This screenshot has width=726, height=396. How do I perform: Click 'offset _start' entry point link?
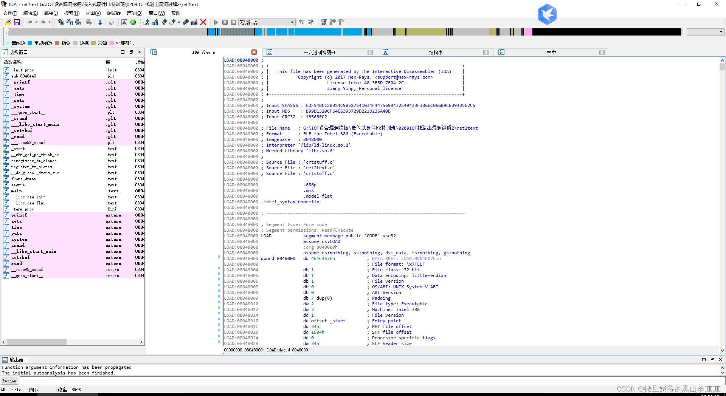(x=328, y=321)
